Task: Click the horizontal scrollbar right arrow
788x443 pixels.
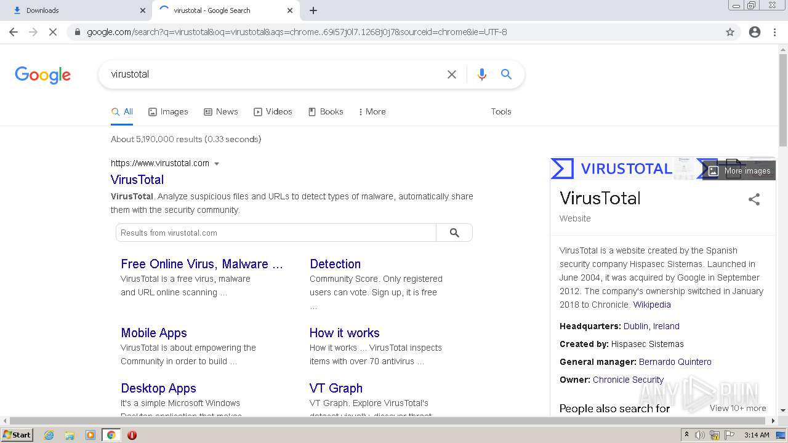Action: (773, 421)
